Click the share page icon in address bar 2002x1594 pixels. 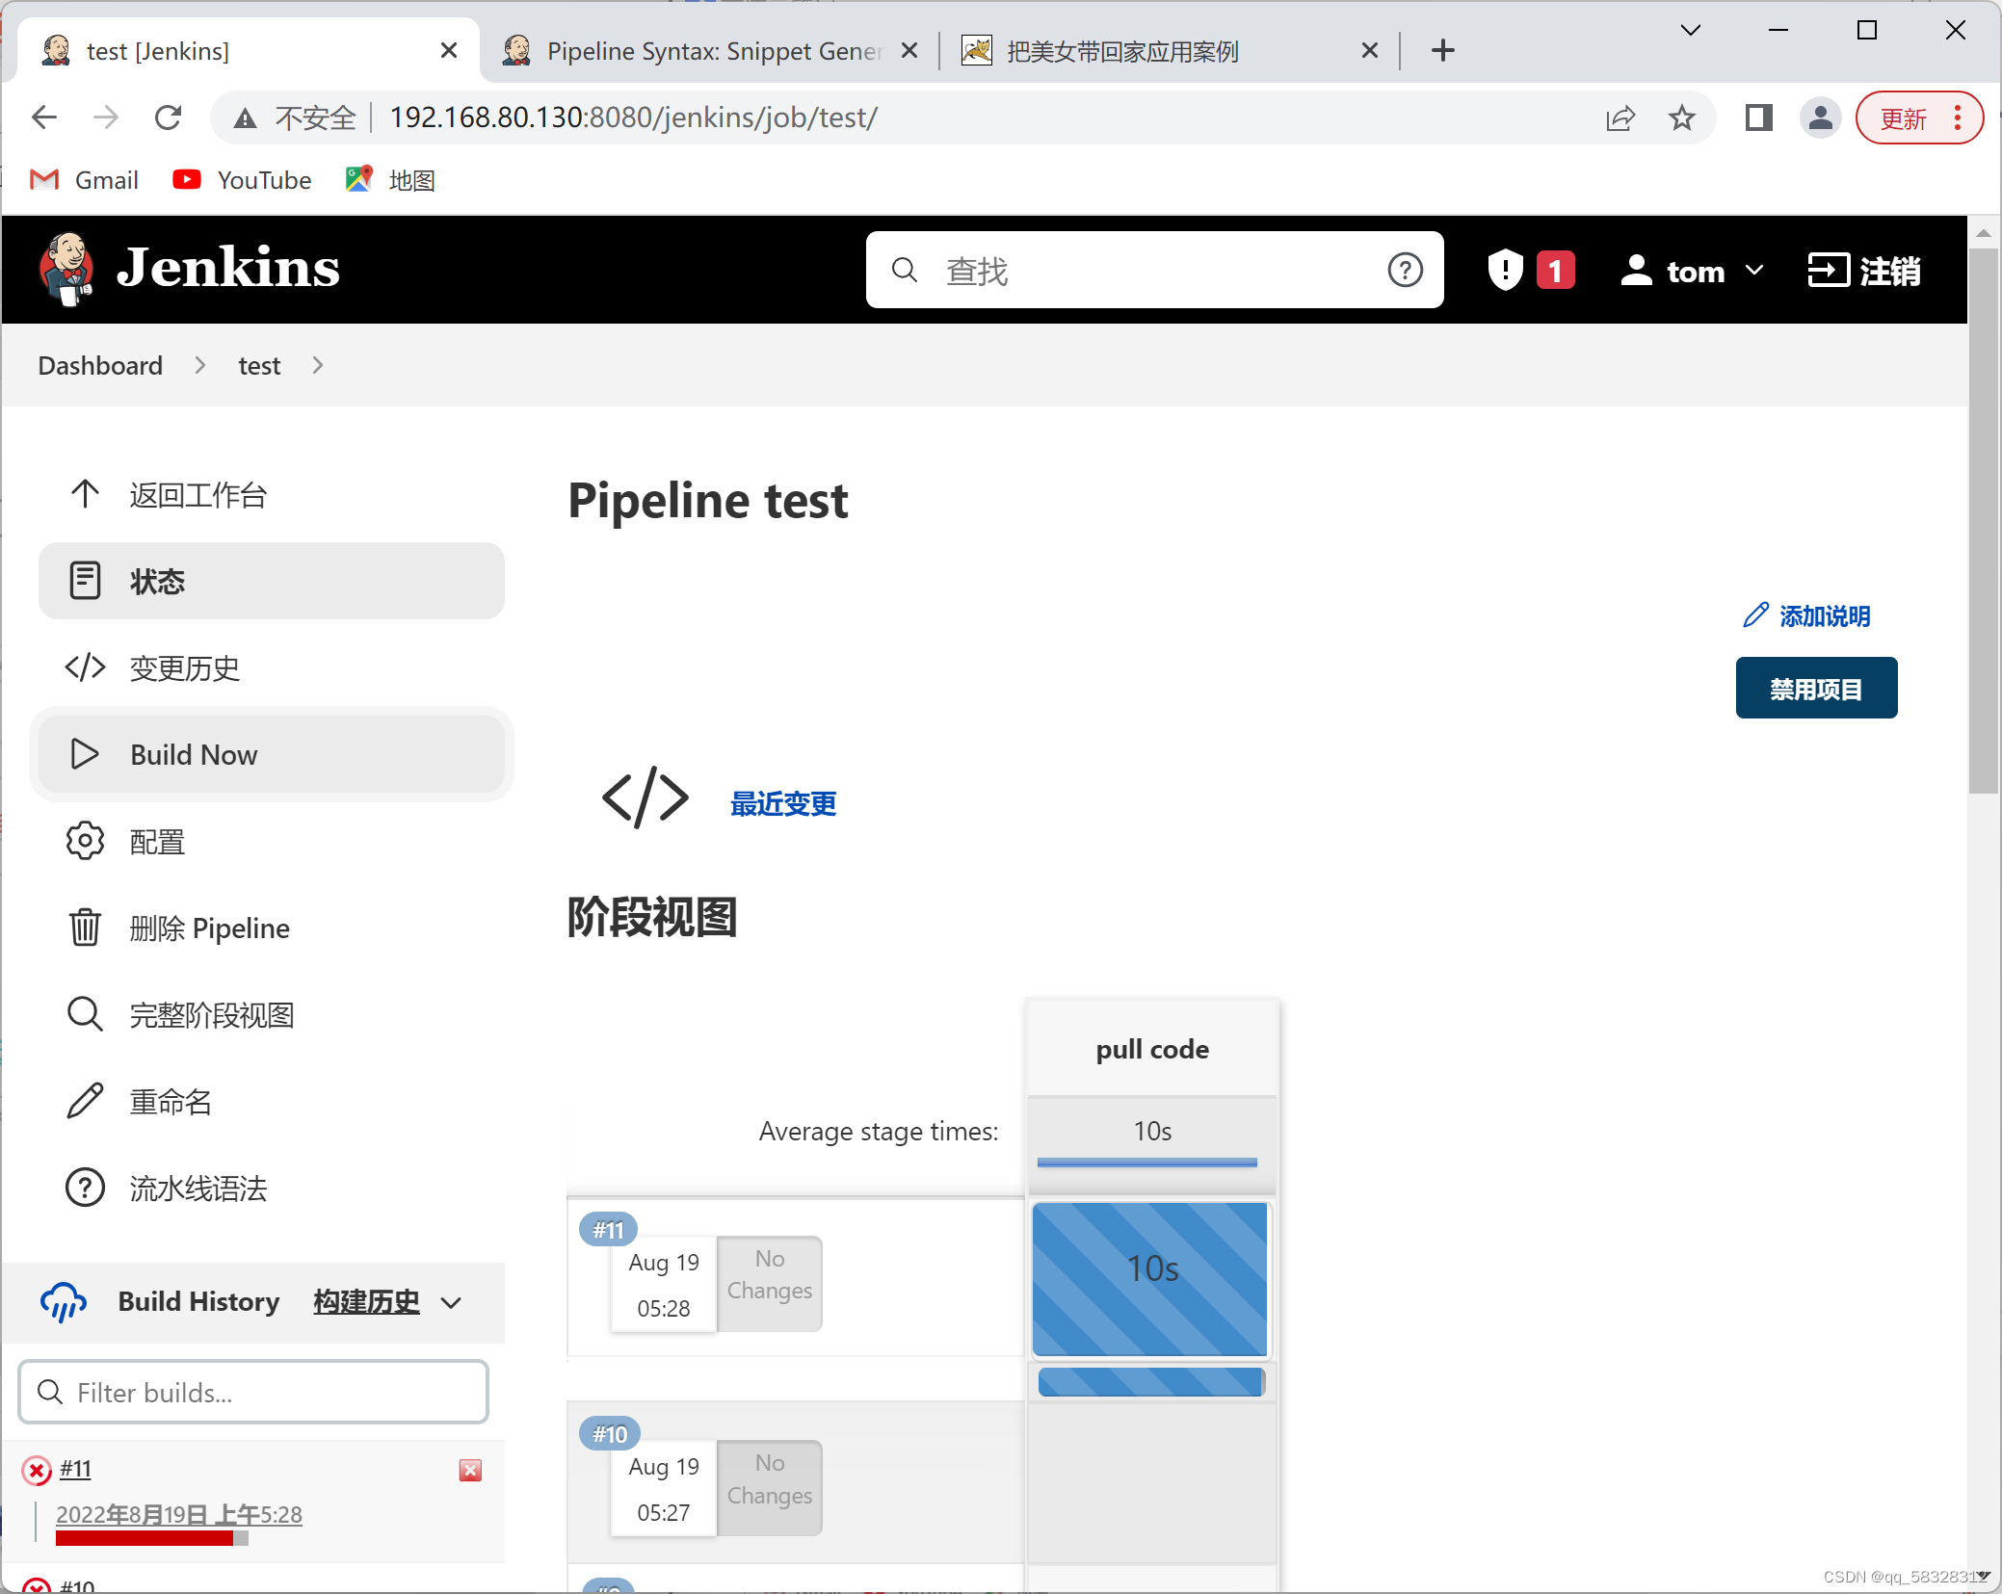click(1620, 118)
